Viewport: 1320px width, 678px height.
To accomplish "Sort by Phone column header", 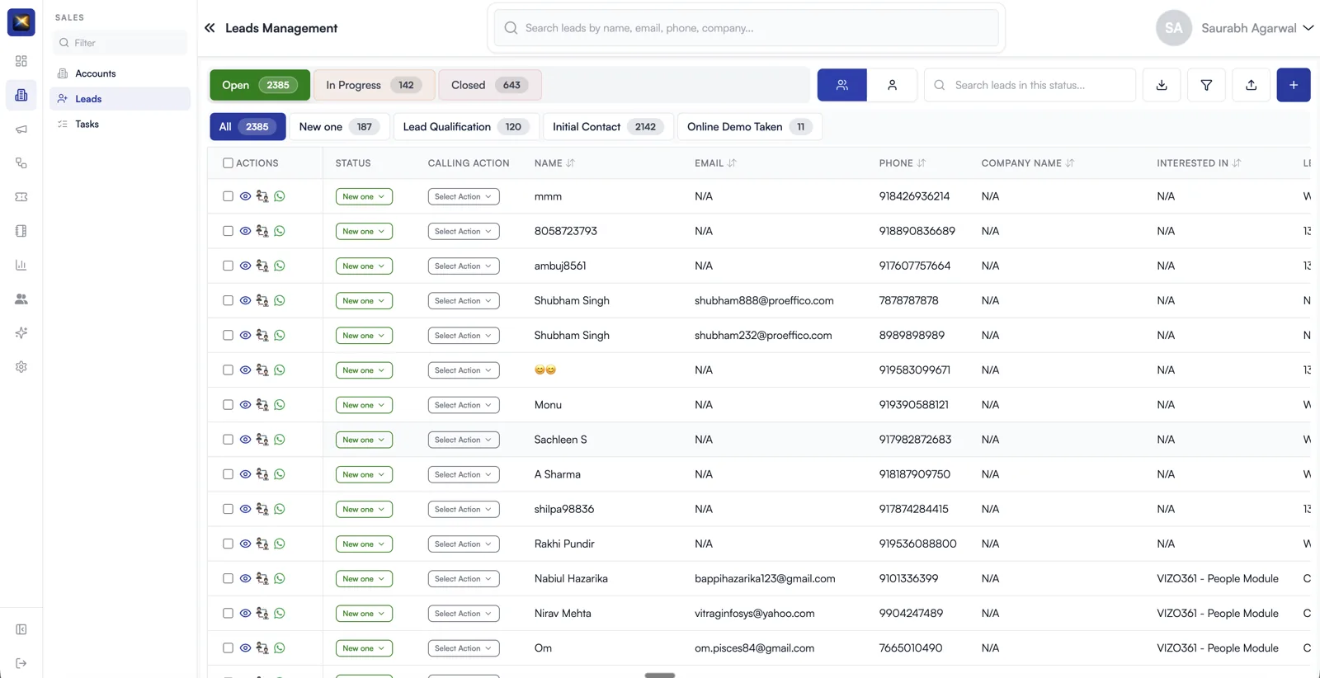I will (x=903, y=163).
